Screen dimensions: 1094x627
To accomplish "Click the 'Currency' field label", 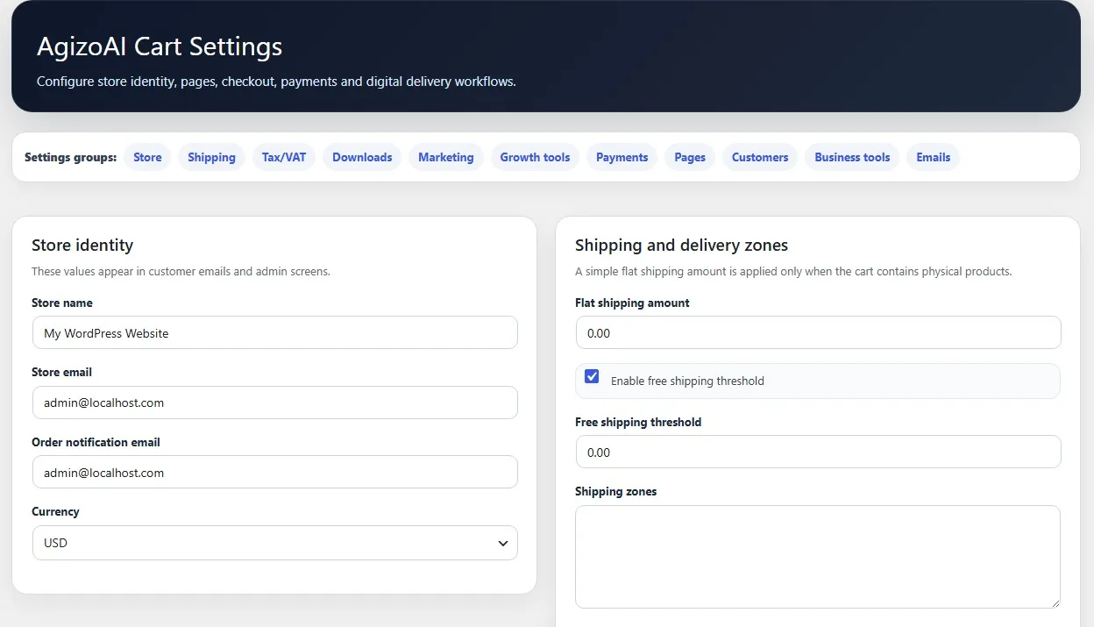I will point(55,511).
